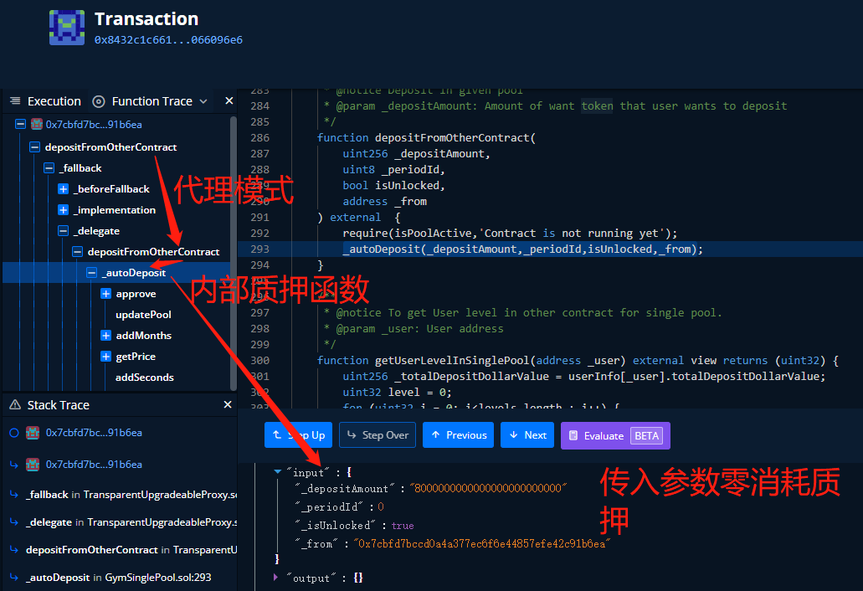Screen dimensions: 863x591
Task: Click the contract avatar icon in the trace root
Action: (x=36, y=124)
